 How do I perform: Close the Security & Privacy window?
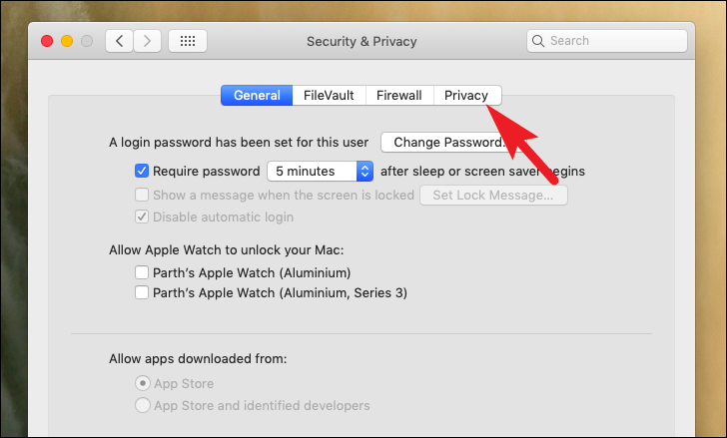click(x=47, y=41)
